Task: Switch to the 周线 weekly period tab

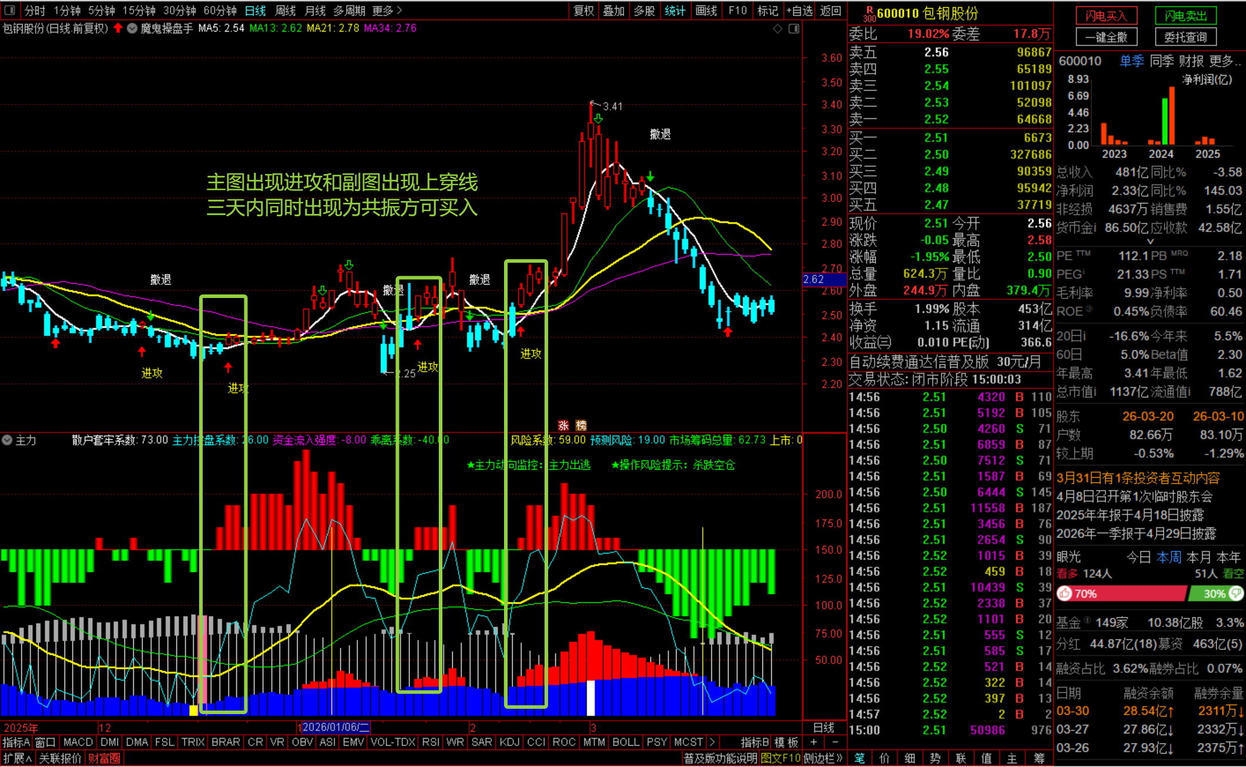Action: [286, 11]
